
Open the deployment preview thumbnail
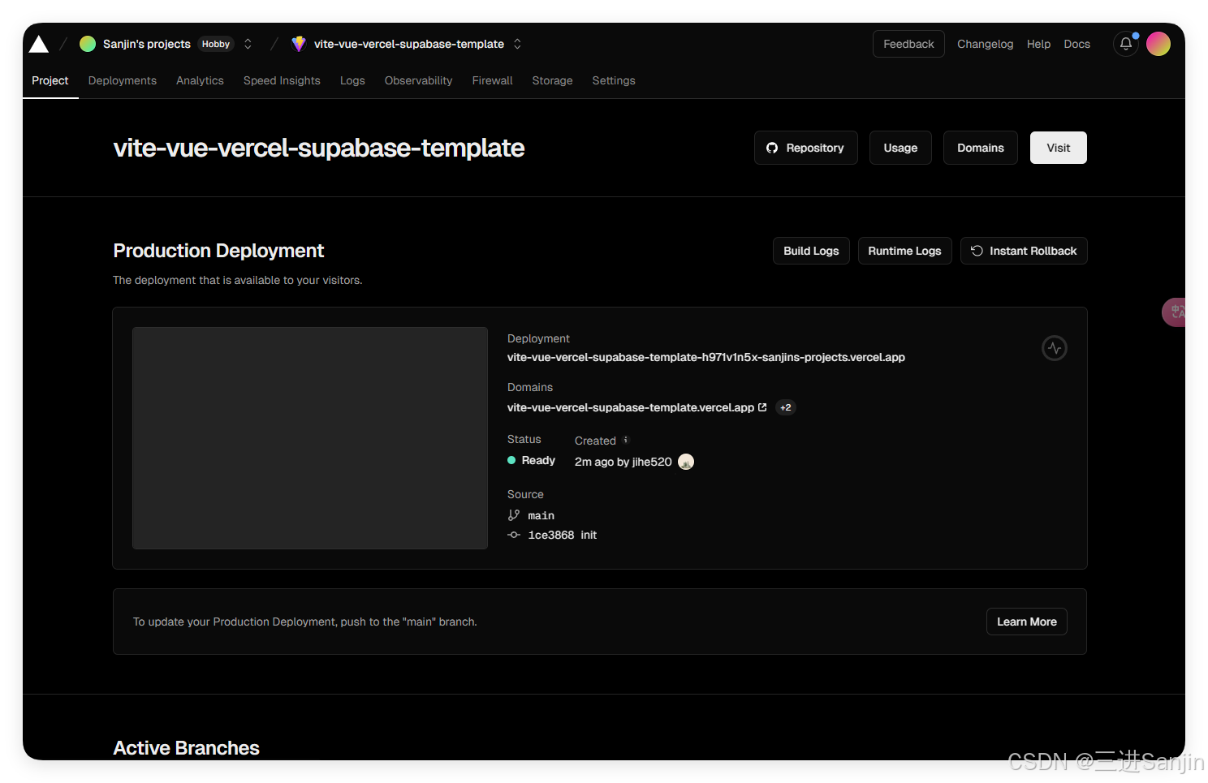coord(310,438)
